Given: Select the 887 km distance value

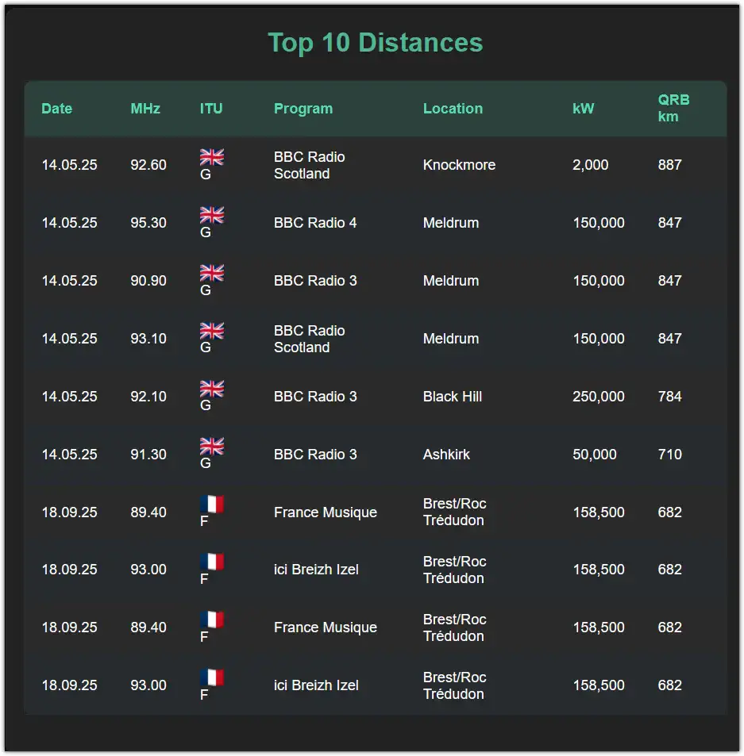Looking at the screenshot, I should click(x=669, y=165).
